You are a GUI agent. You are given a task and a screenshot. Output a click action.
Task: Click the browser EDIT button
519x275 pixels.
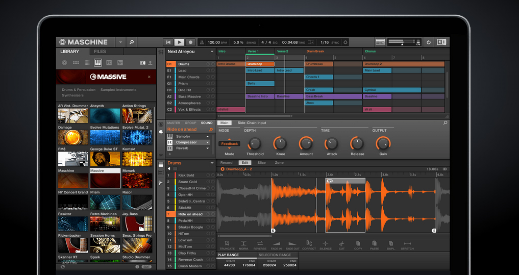(146, 267)
